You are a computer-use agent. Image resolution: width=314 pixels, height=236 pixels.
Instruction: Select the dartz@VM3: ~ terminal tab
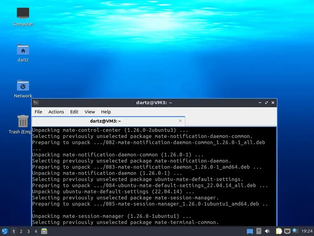click(x=108, y=121)
